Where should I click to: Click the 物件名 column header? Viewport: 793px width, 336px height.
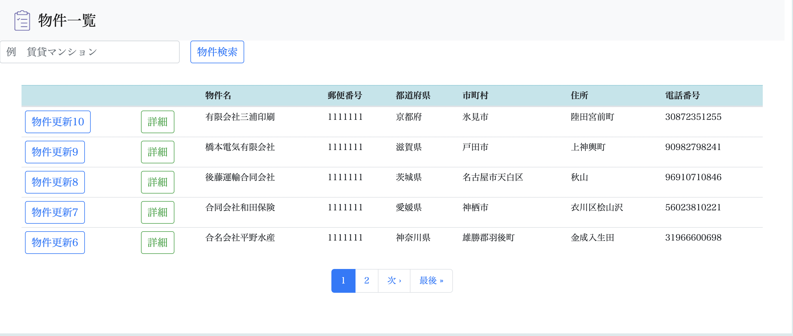pyautogui.click(x=218, y=95)
